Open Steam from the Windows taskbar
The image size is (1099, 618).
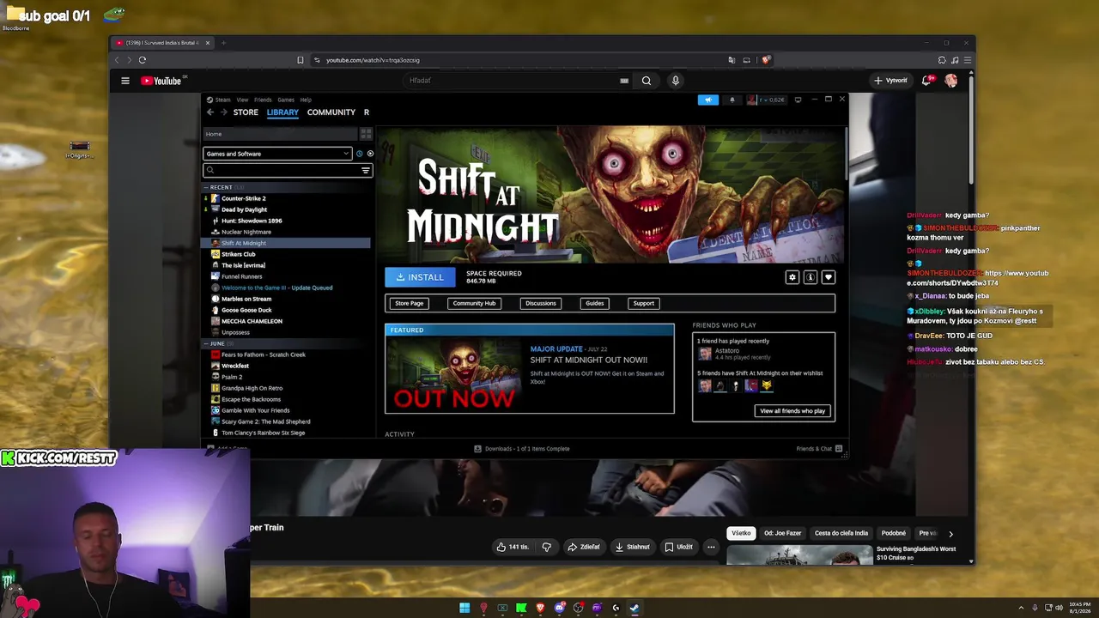coord(635,609)
